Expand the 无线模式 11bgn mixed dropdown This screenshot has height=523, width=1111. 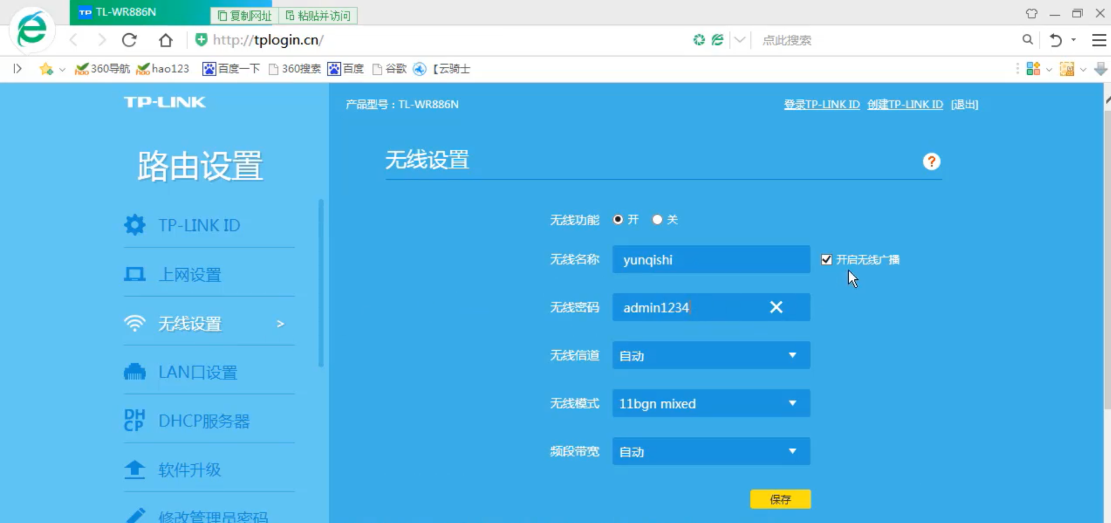[711, 403]
